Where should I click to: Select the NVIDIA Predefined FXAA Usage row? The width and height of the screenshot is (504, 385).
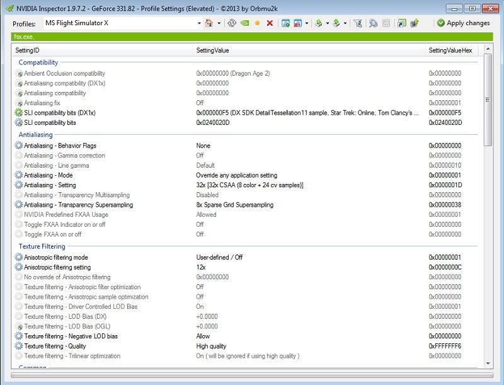click(x=246, y=215)
